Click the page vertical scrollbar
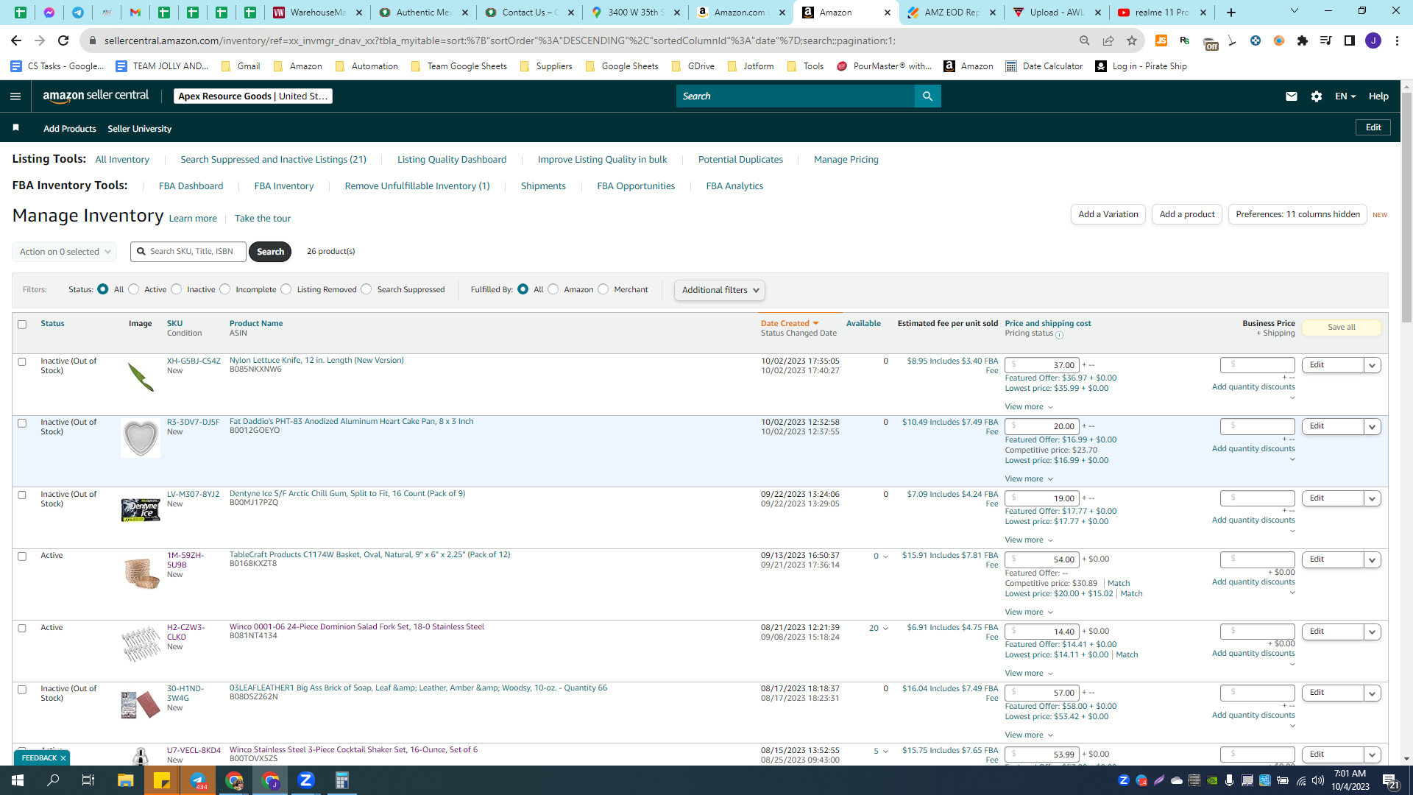Screen dimensions: 1413x795 coord(1406,206)
